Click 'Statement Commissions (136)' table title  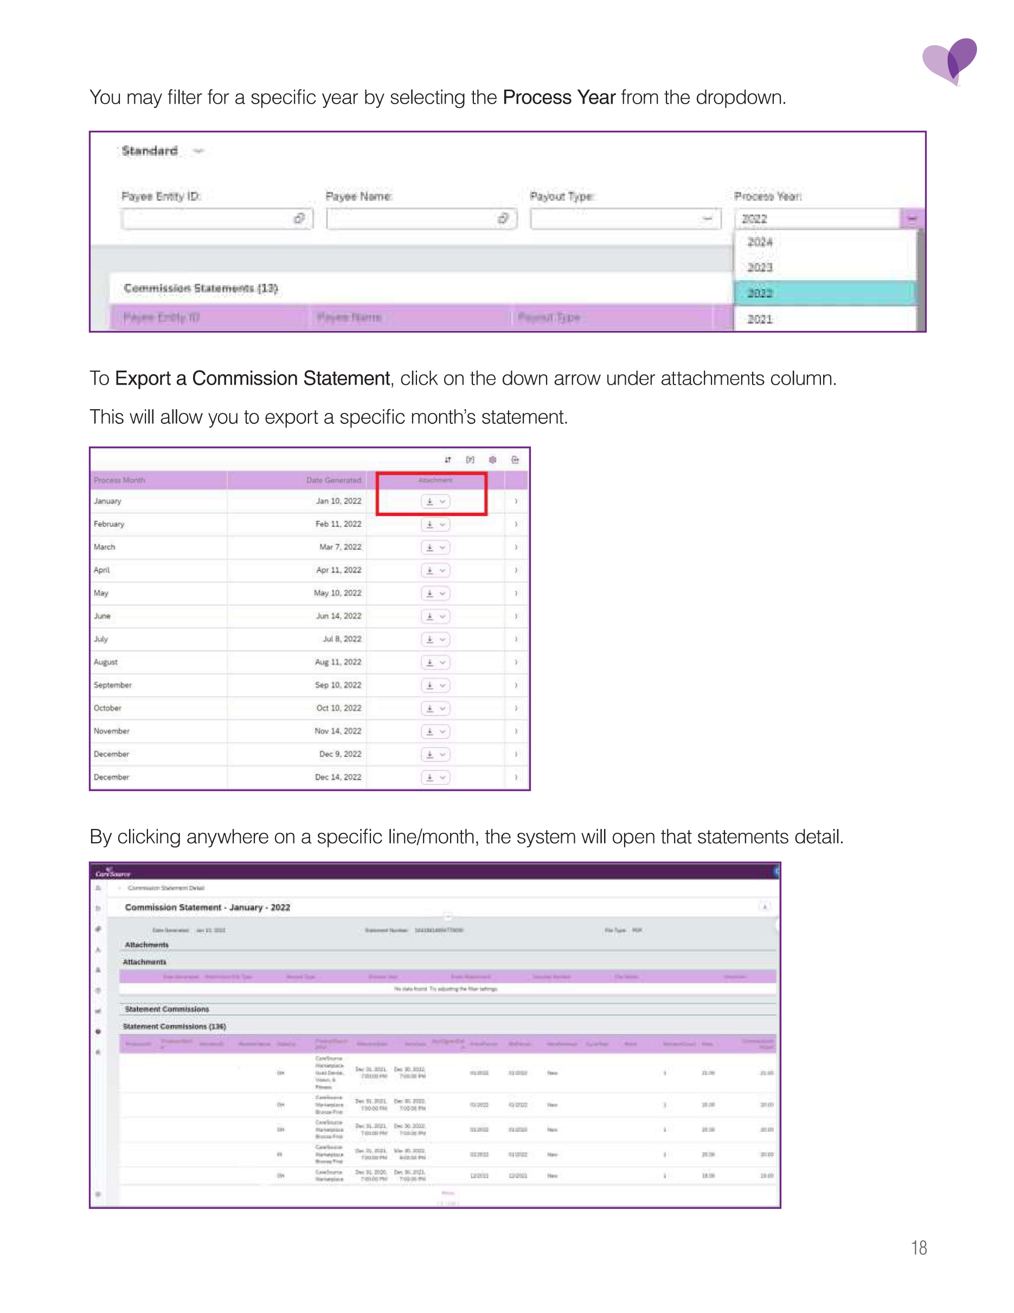click(174, 1027)
